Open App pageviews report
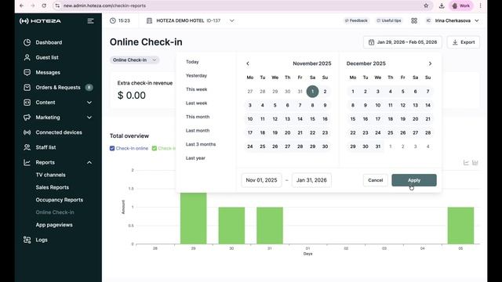This screenshot has height=282, width=502. tap(54, 225)
